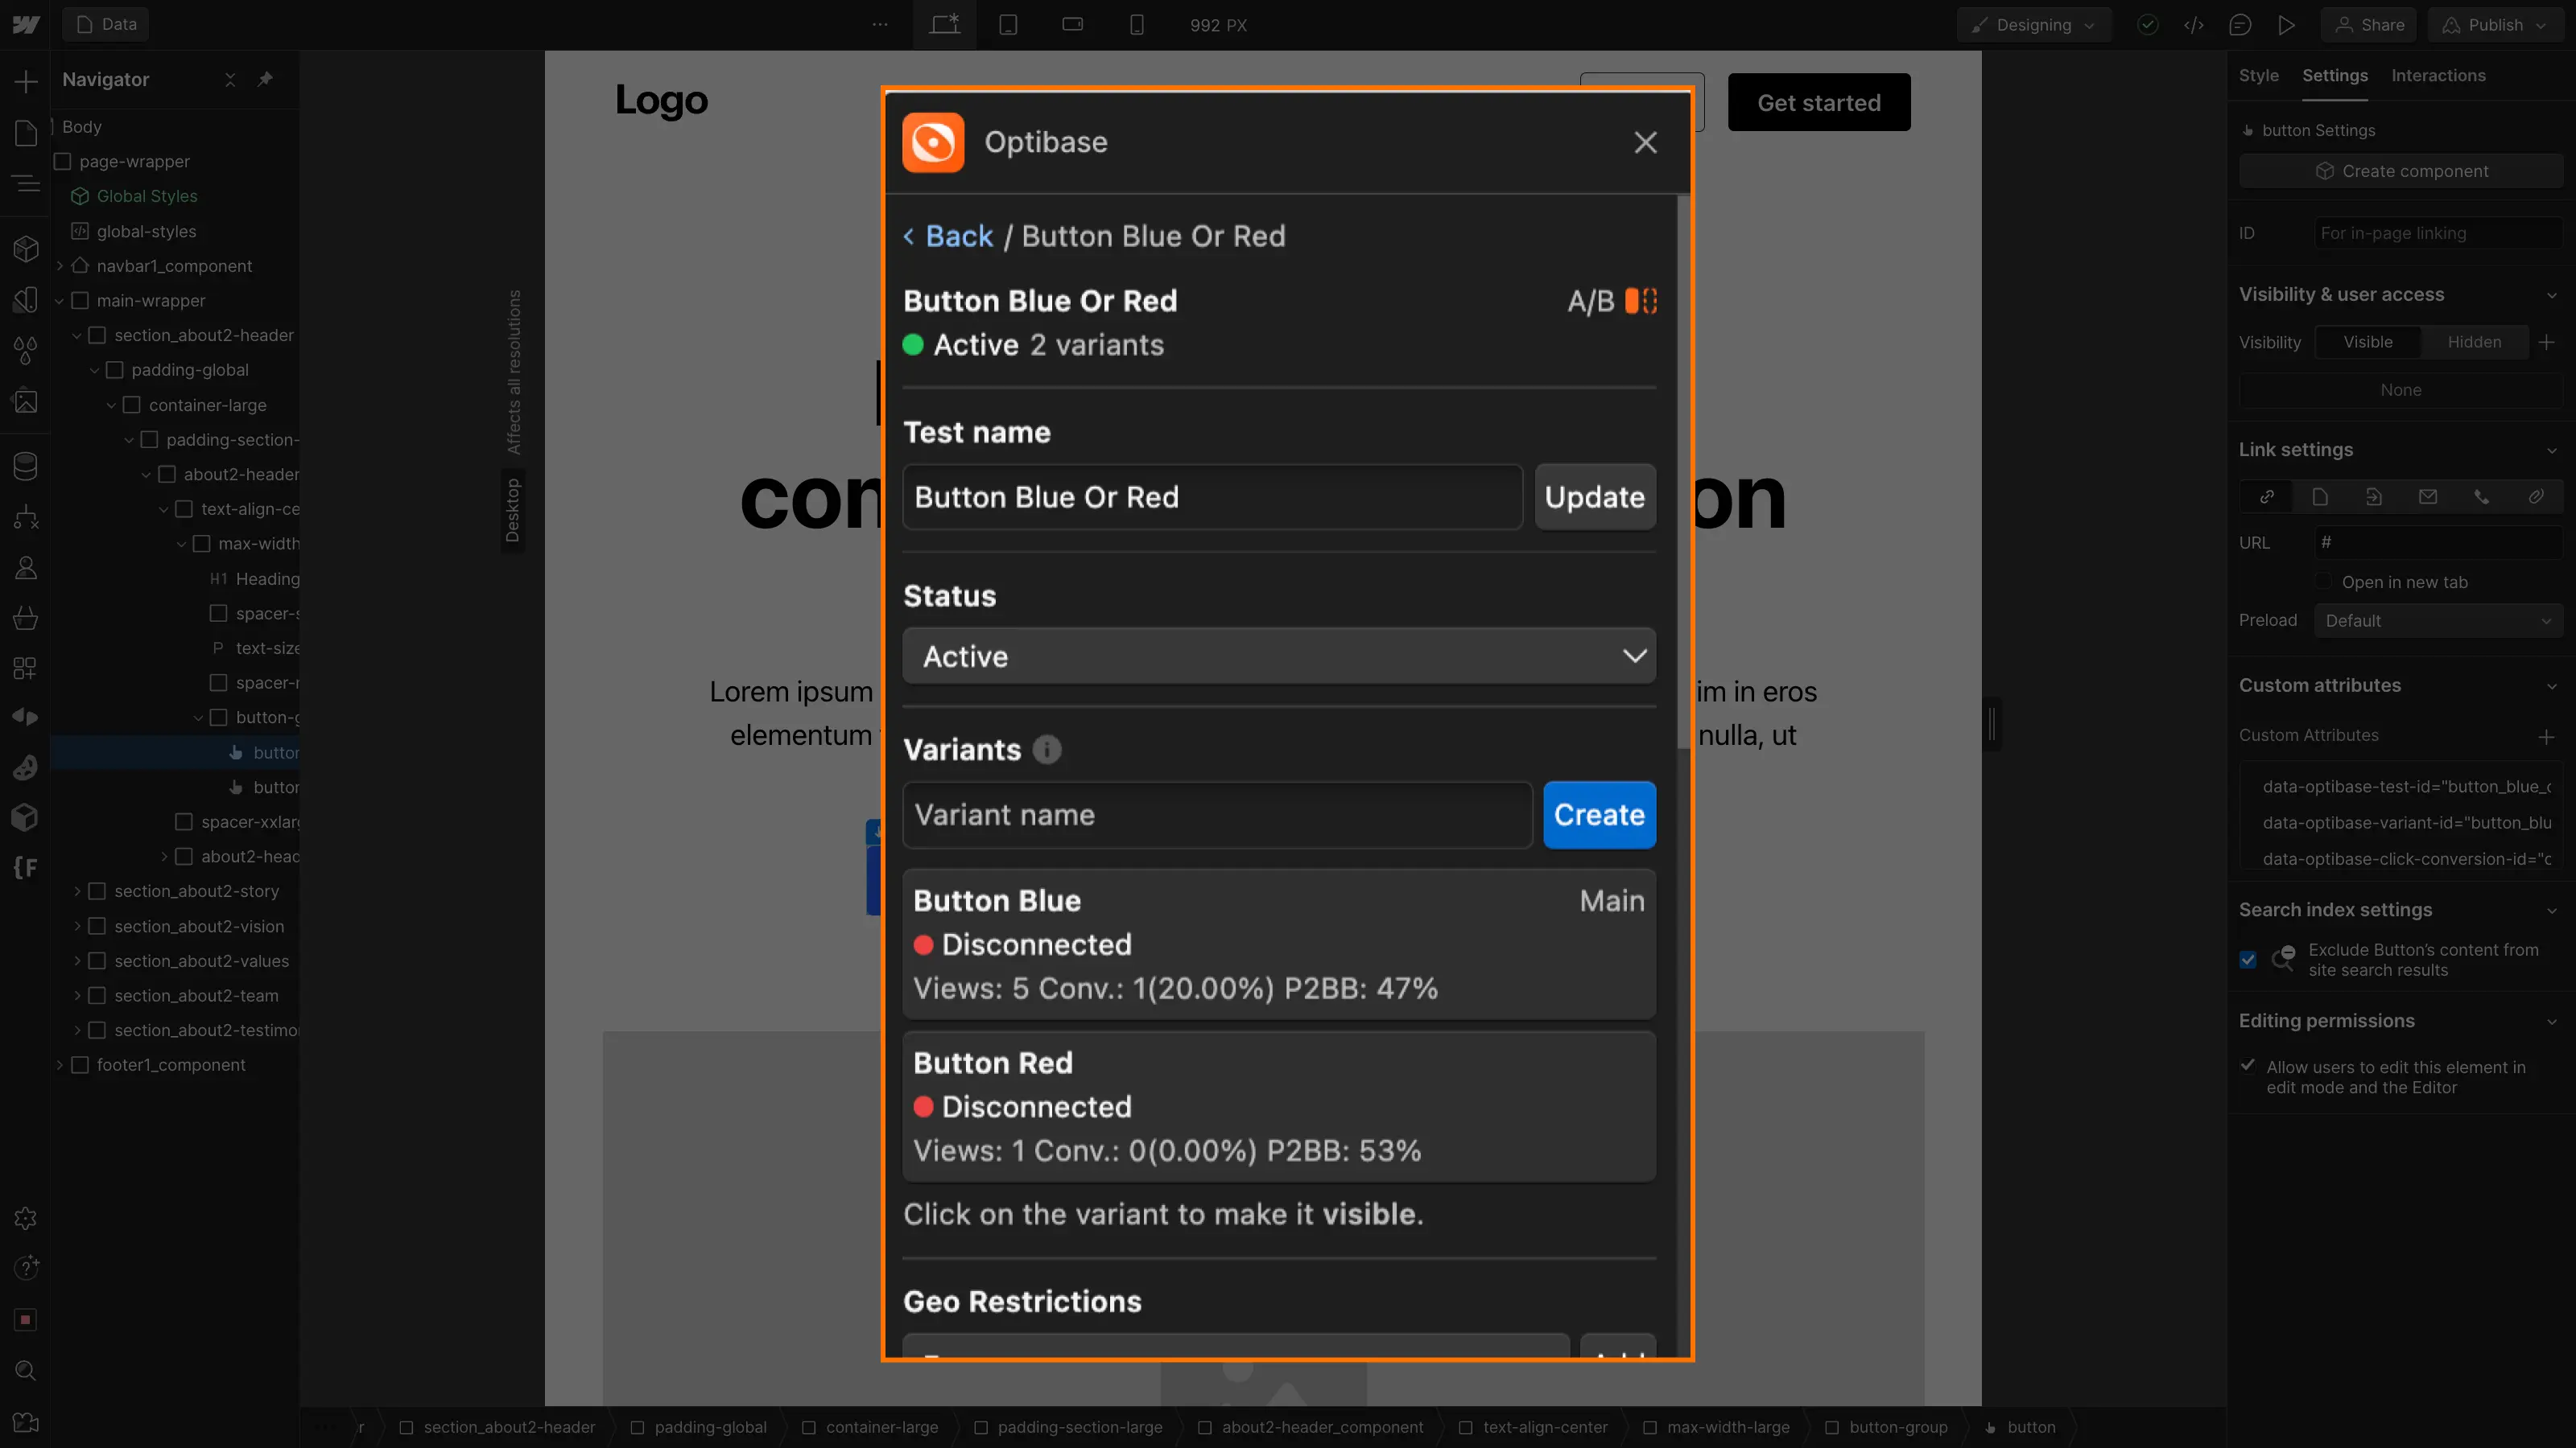Switch to the mobile portrait breakpoint

1137,25
